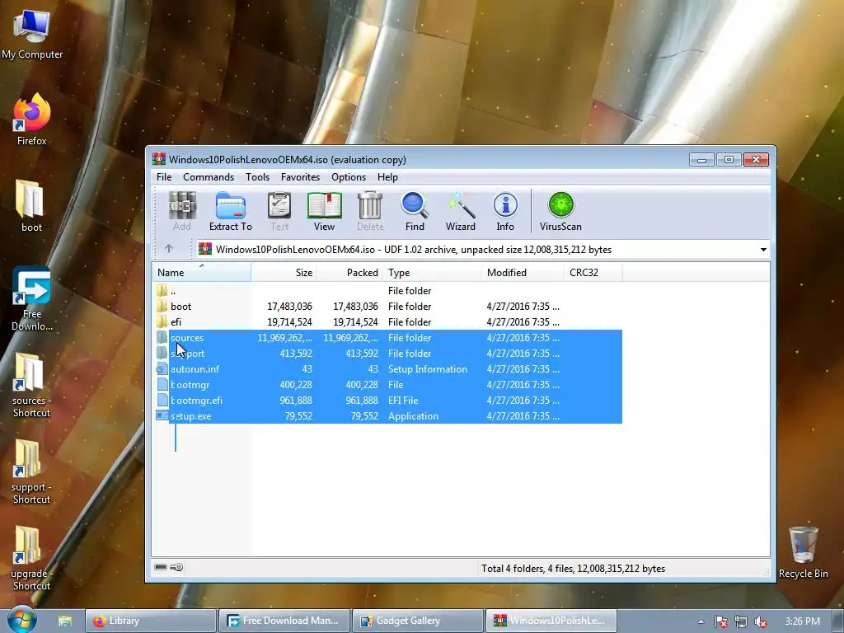The image size is (844, 633).
Task: Sort by CRC32 column header
Action: tap(593, 272)
